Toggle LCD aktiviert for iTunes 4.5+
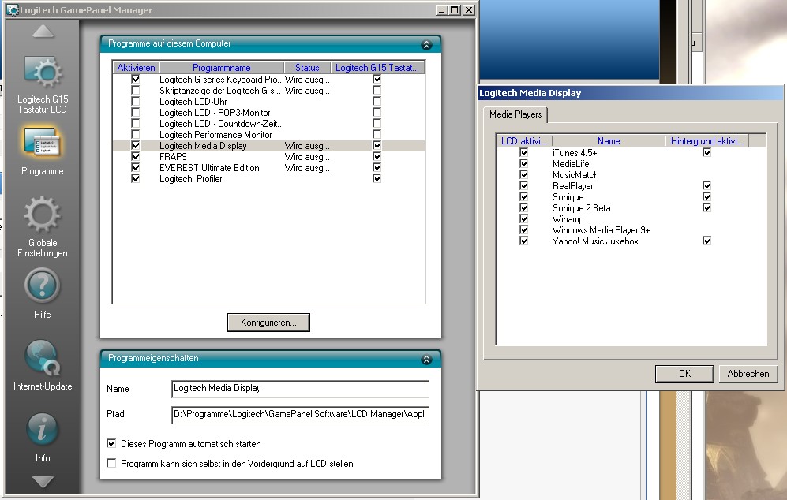 tap(524, 152)
